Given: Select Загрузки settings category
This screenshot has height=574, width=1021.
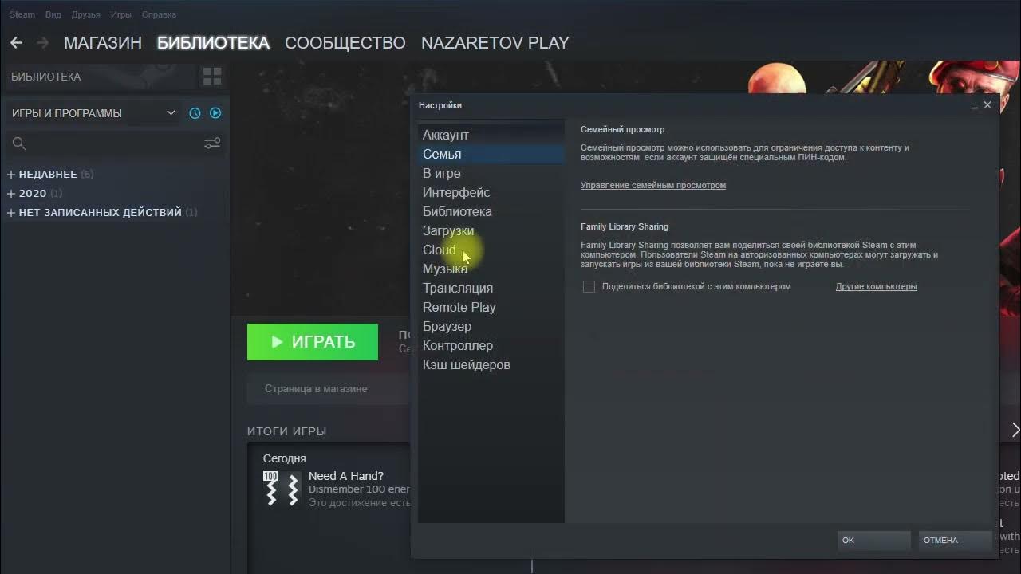Looking at the screenshot, I should click(491, 230).
